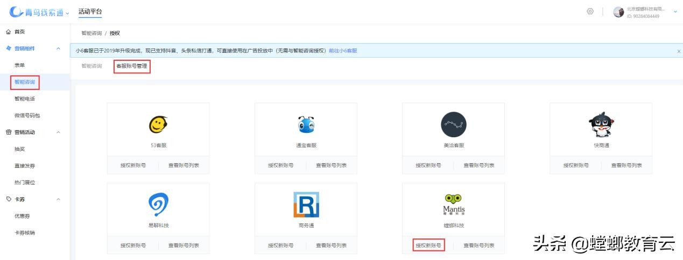Click the 螳螂科技 card label
The image size is (683, 260).
coord(453,225)
